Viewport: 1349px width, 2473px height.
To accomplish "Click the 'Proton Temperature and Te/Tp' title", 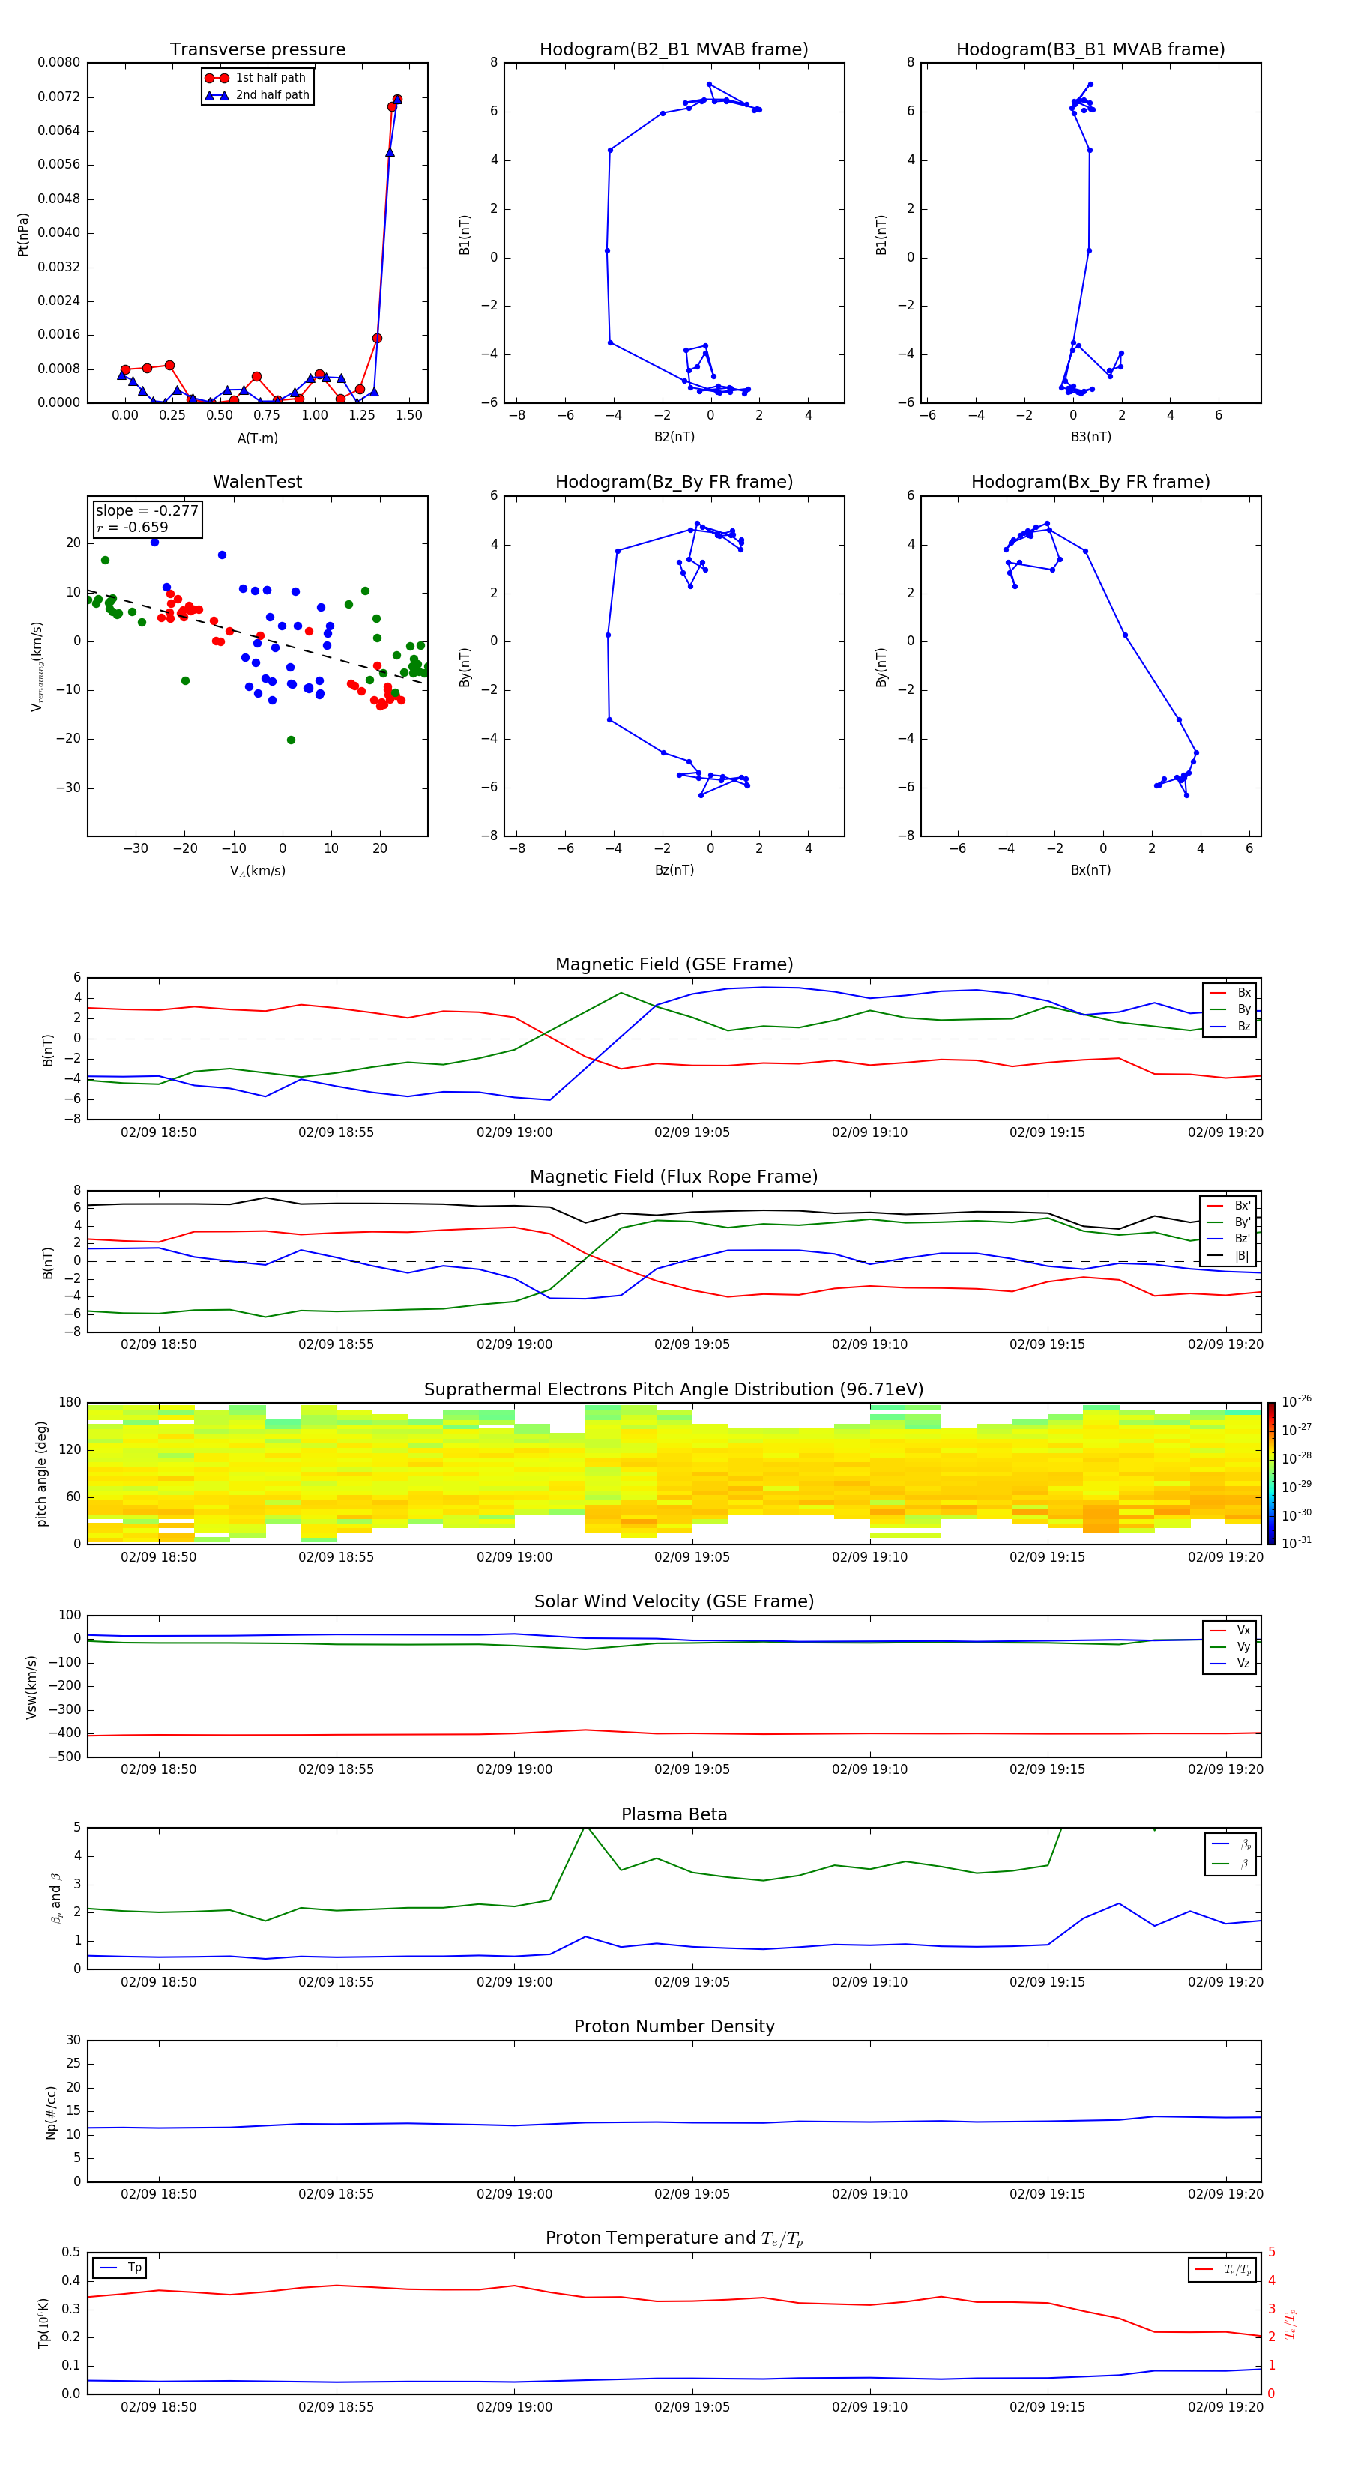I will click(674, 2238).
